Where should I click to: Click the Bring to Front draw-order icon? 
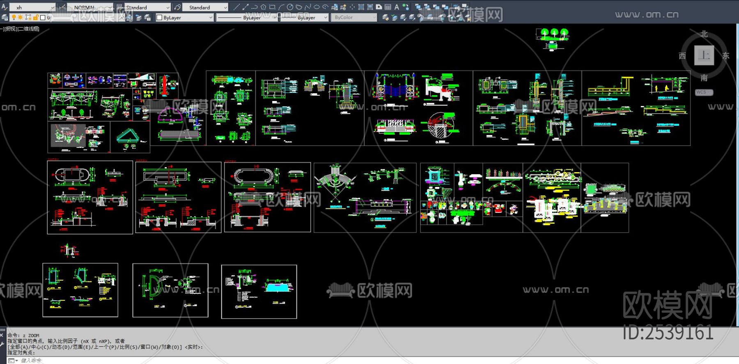tap(418, 7)
